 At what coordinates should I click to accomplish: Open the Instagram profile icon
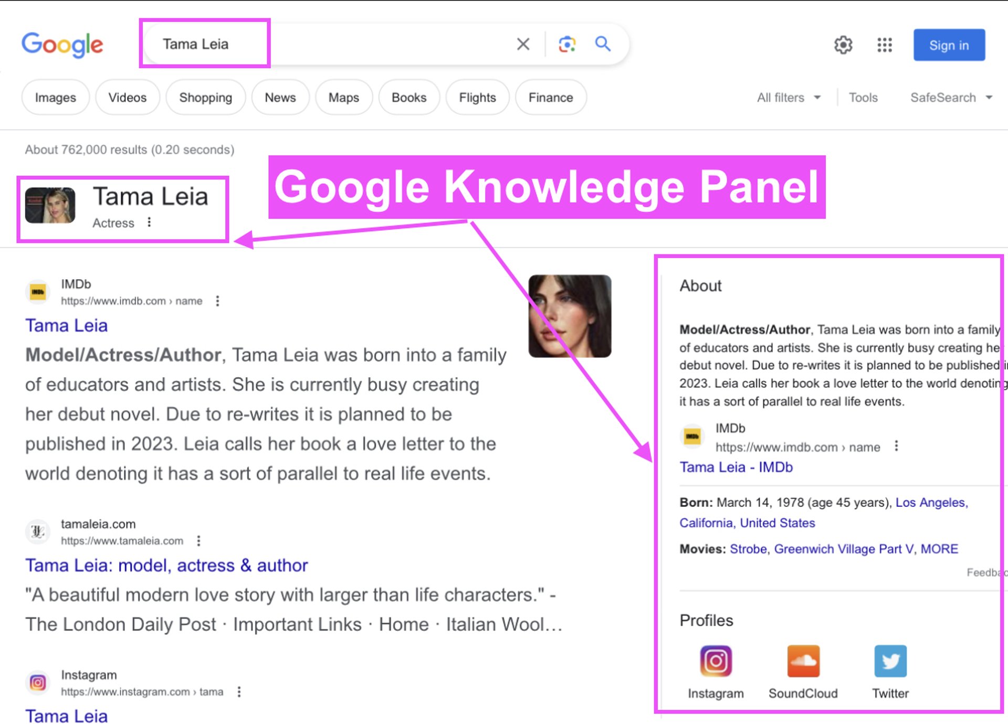click(x=716, y=661)
